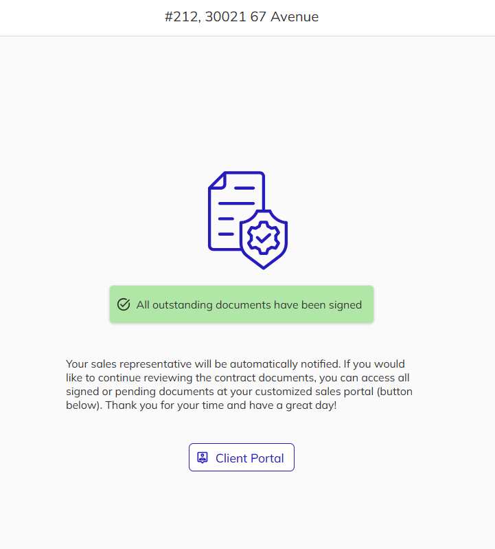This screenshot has height=549, width=495.
Task: Click the "Client Portal" label text
Action: coord(249,458)
